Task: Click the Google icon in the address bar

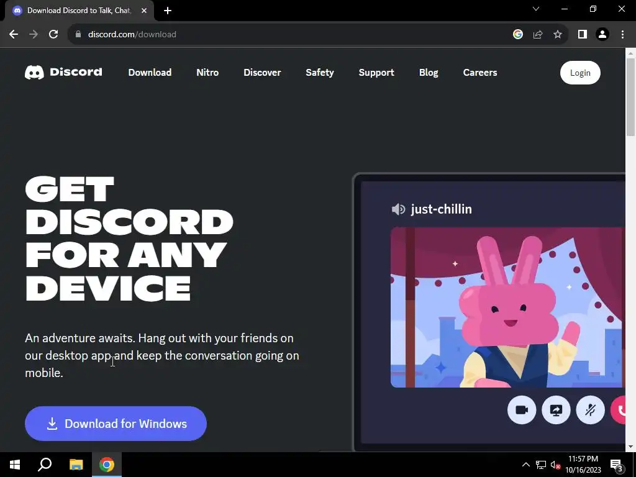Action: pos(517,35)
